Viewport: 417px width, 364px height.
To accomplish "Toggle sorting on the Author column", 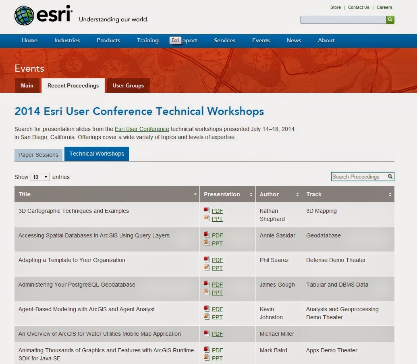I will [297, 194].
